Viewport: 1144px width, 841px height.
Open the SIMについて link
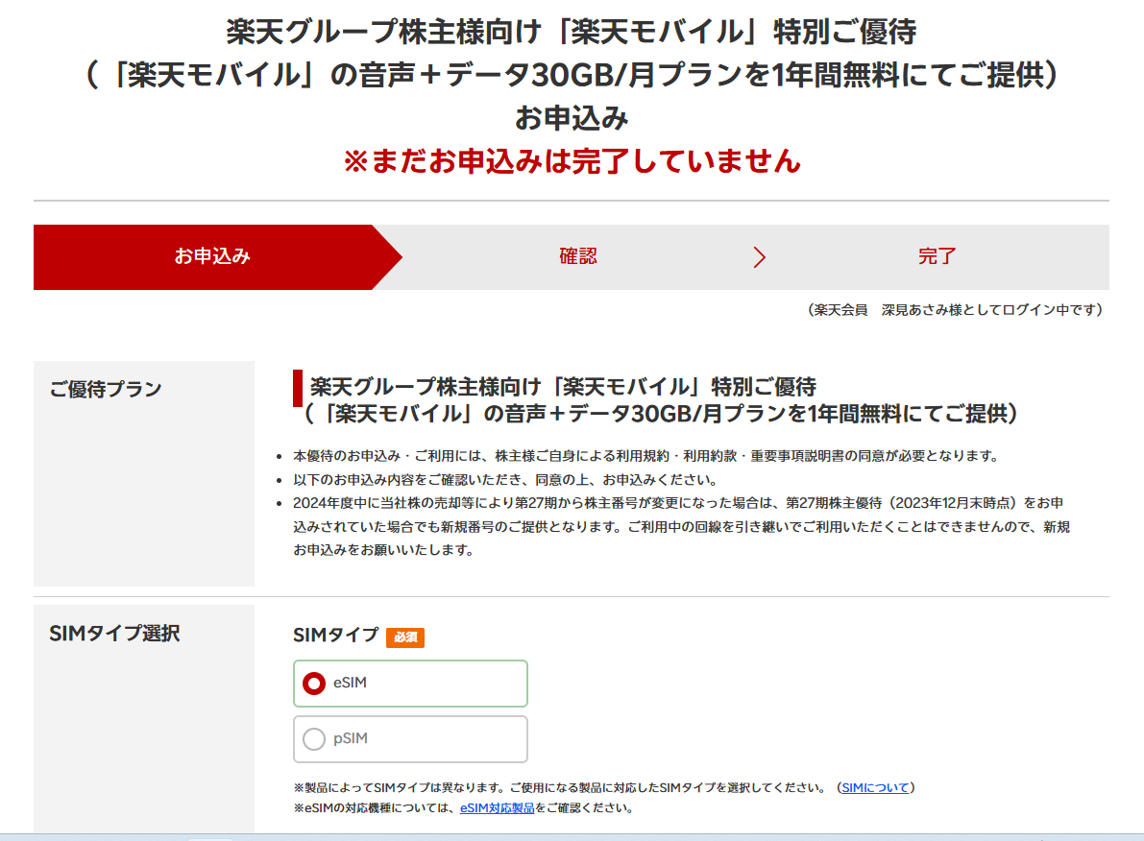(x=874, y=787)
